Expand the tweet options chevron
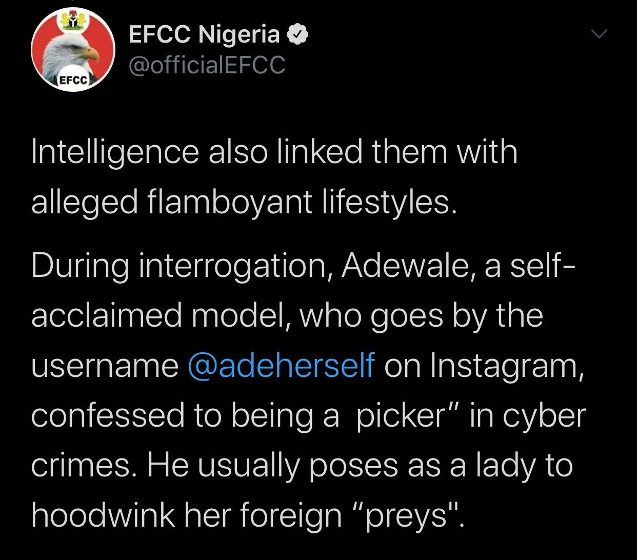637x560 pixels. click(x=599, y=34)
